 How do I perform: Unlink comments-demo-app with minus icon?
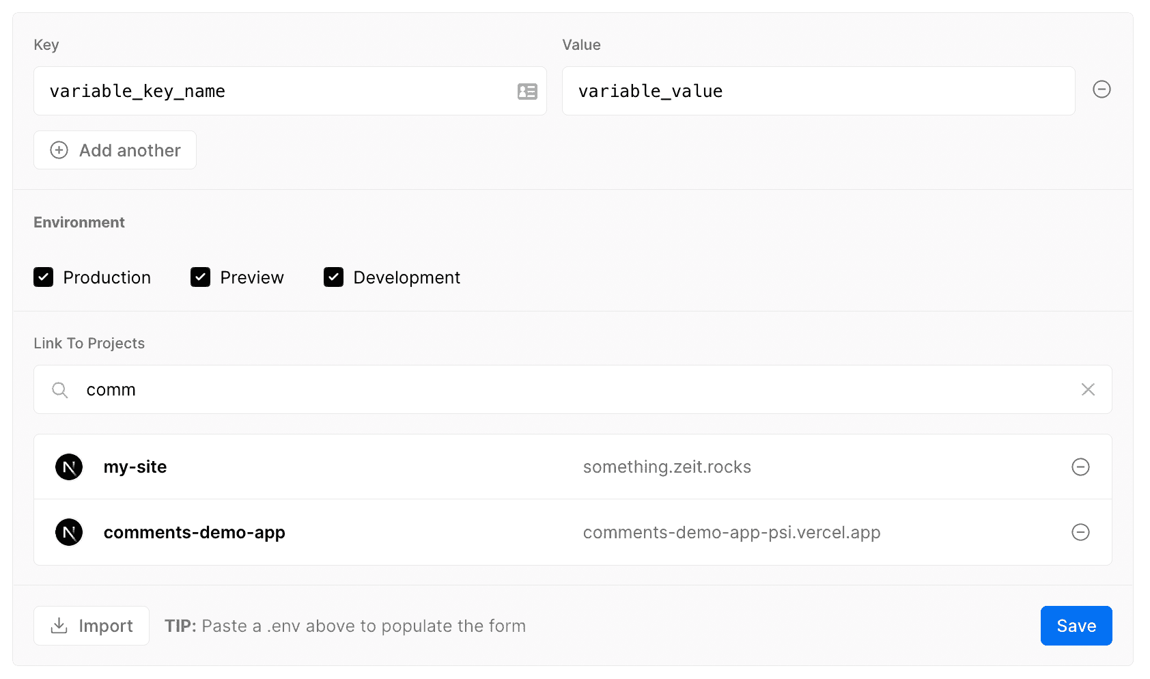tap(1080, 532)
